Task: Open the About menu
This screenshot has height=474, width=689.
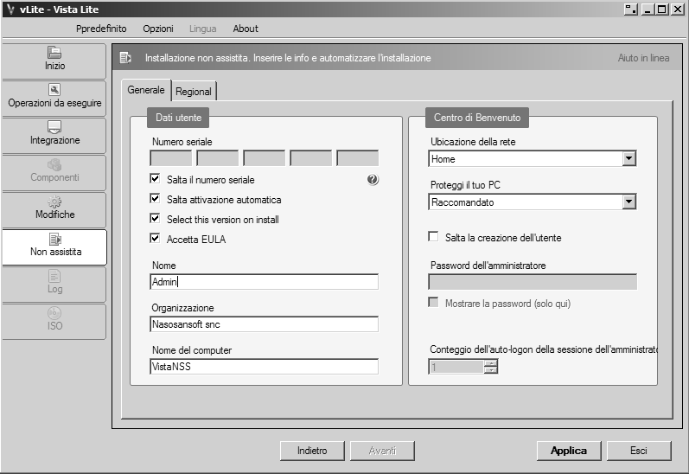Action: (246, 29)
